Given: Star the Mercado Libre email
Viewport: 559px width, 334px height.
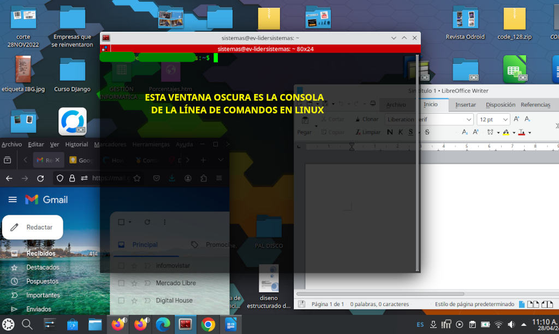Looking at the screenshot, I should tap(134, 283).
